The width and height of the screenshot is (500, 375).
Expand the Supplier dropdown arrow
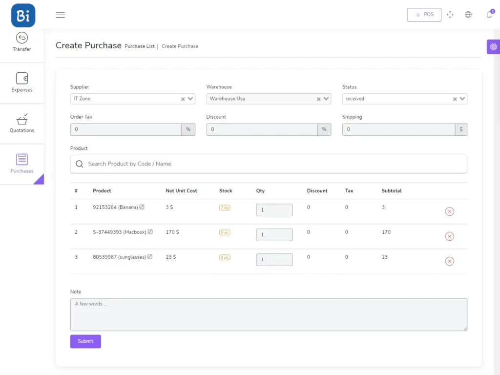pos(190,99)
